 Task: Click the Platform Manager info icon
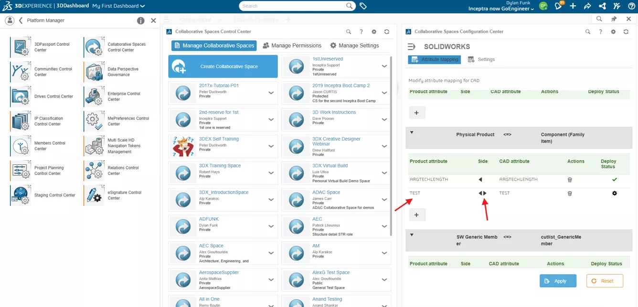point(140,20)
